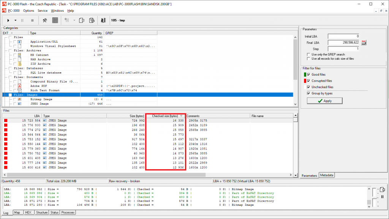Click the grid map toolbar icon

coord(55,20)
